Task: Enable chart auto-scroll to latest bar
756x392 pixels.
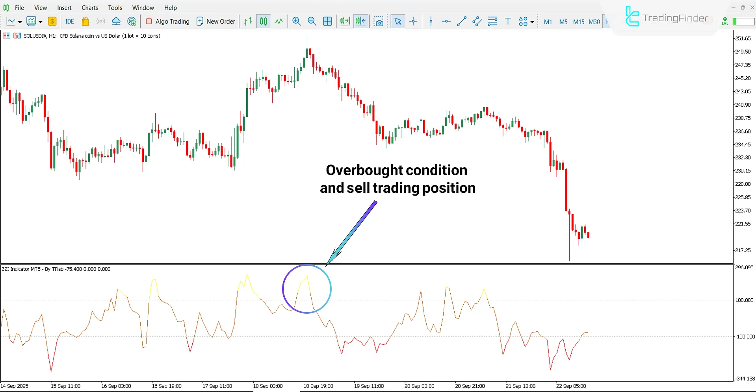Action: [x=344, y=21]
